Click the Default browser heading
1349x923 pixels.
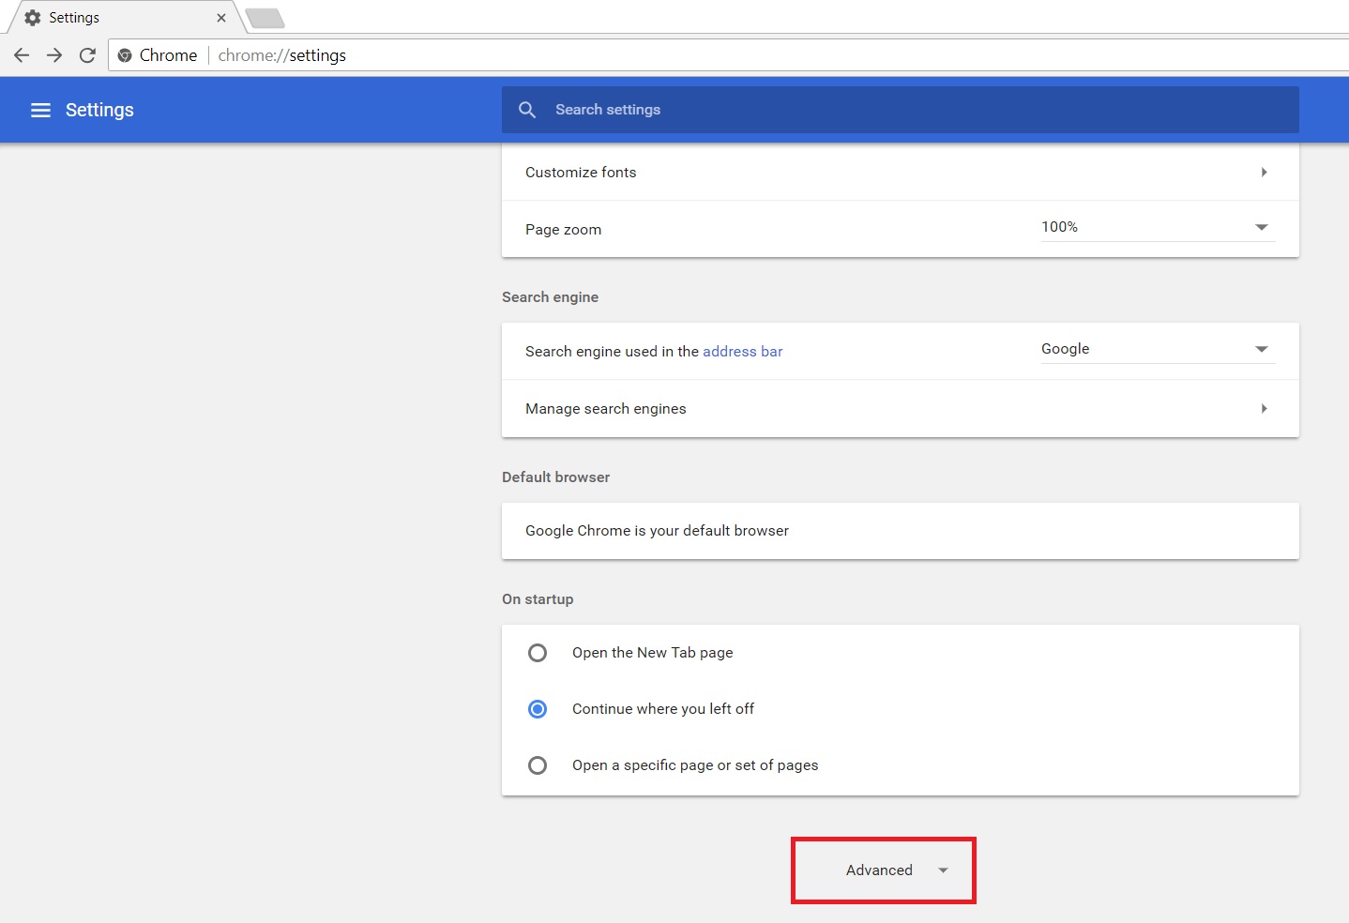pyautogui.click(x=555, y=477)
